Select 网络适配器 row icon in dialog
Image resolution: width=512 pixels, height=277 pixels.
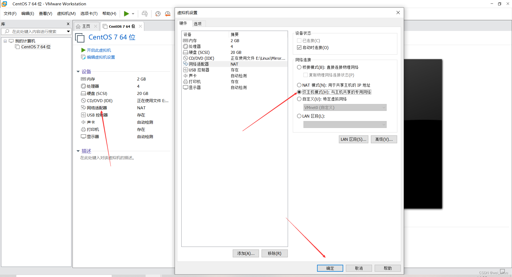tap(186, 64)
